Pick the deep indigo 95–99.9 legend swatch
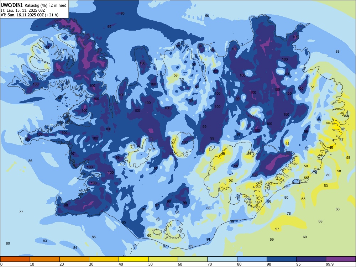Screen dimensions: 356x267 [x=311, y=259]
